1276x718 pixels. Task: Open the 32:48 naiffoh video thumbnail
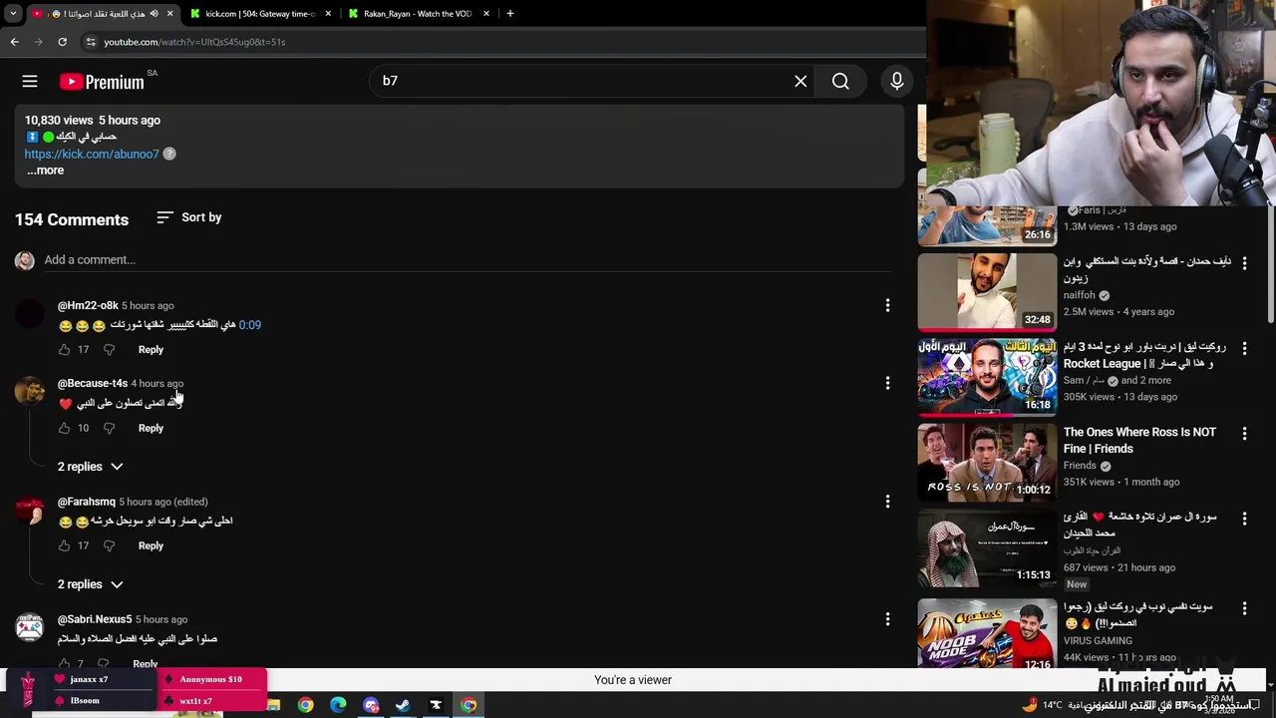coord(987,291)
